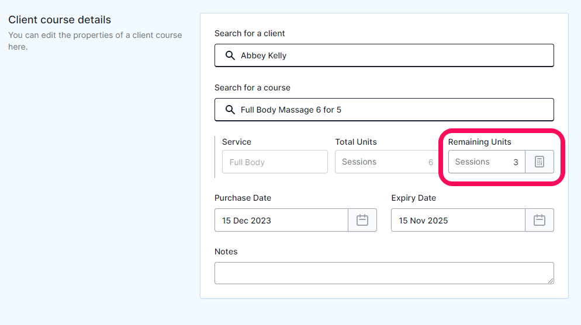Grab the Notes textarea resize handle
This screenshot has width=581, height=325.
pos(551,281)
